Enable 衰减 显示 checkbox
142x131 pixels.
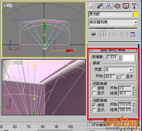point(123,77)
